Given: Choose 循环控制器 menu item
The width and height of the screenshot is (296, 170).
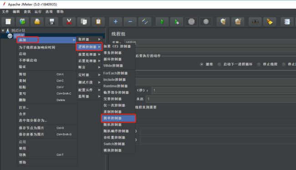Looking at the screenshot, I should point(118,59).
